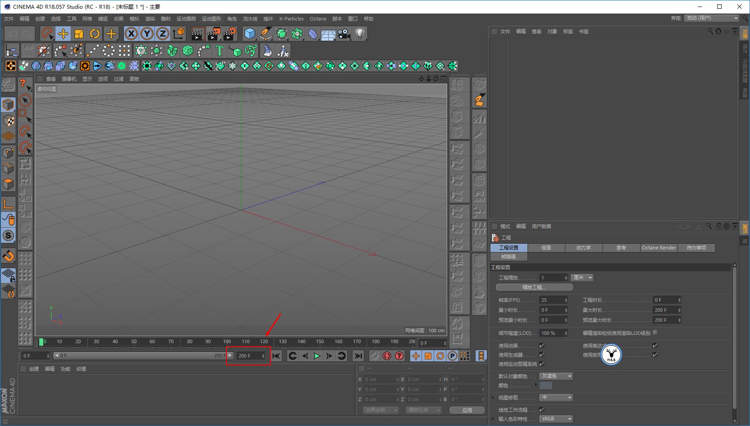Screen dimensions: 750x426
Task: Open the render settings
Action: 230,34
